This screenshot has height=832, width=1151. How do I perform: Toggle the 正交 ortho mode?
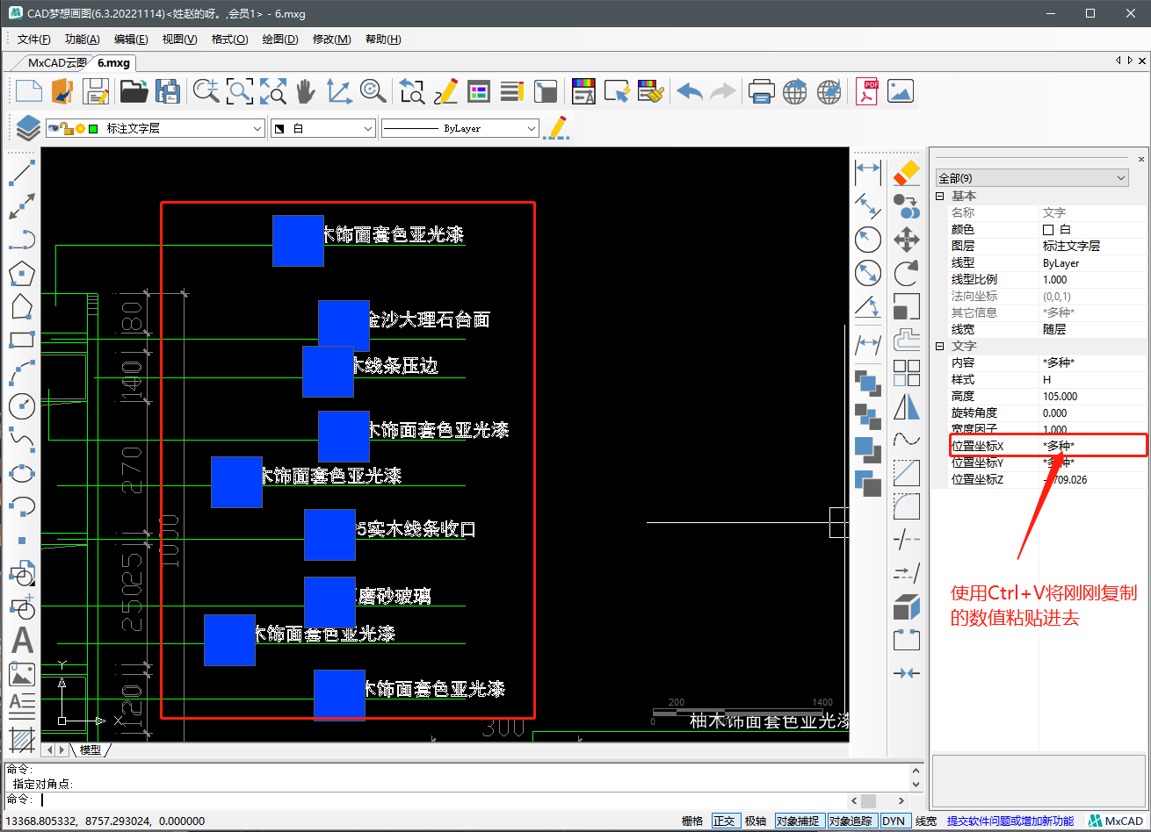coord(725,821)
